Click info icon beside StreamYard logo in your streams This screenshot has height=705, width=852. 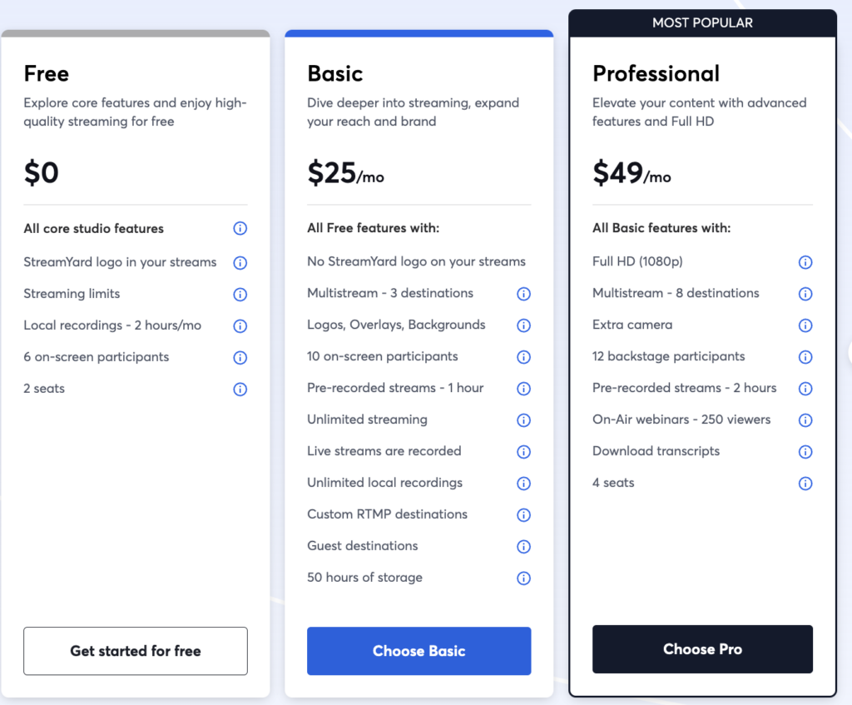(240, 261)
